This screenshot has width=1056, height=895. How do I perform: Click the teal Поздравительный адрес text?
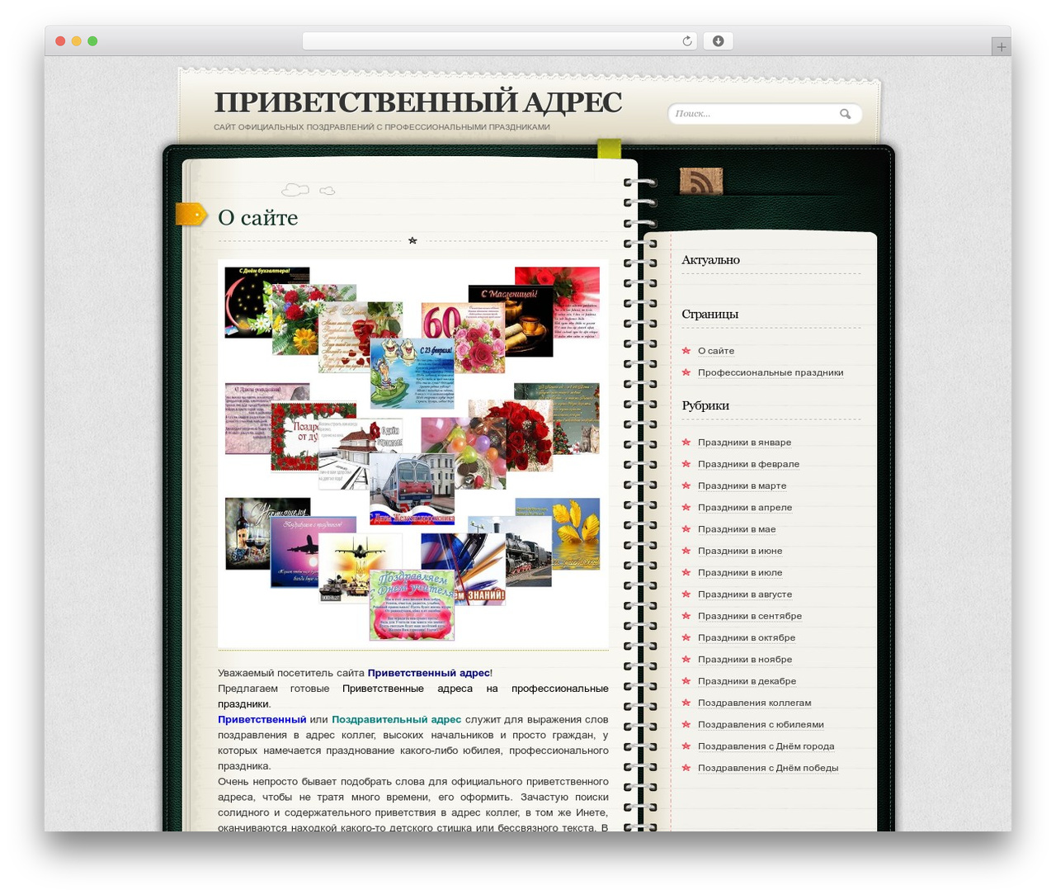coord(396,720)
